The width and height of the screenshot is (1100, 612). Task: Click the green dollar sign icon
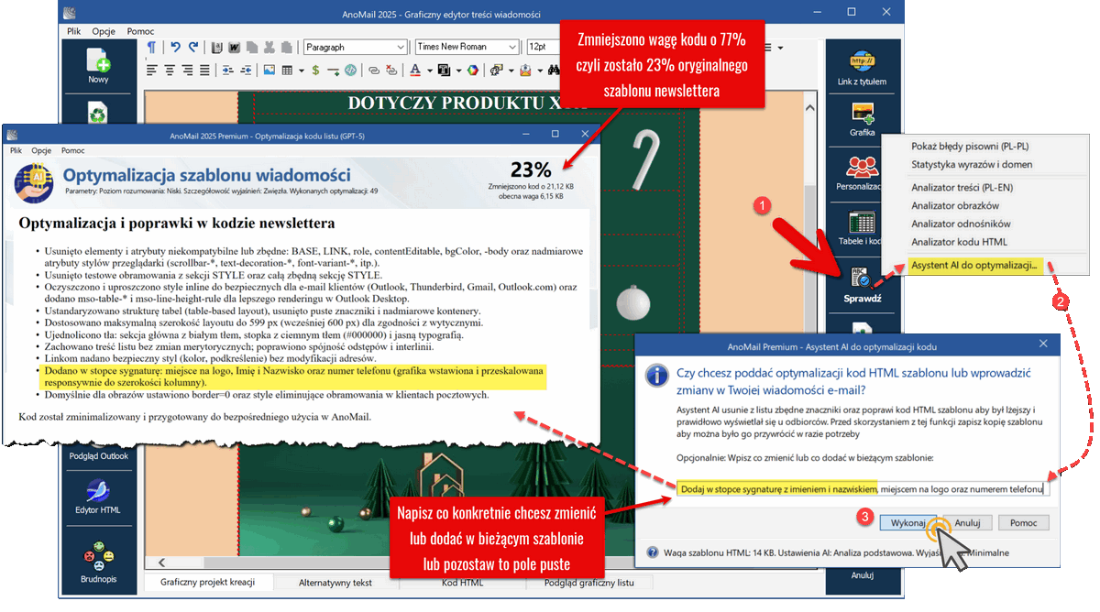[x=315, y=70]
